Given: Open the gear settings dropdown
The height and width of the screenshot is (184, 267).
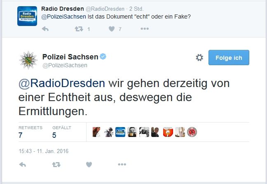Looking at the screenshot, I should [199, 58].
